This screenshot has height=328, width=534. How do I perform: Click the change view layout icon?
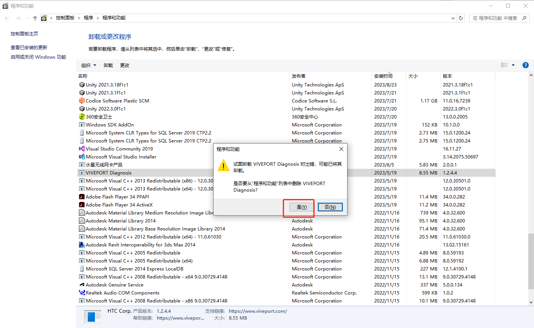coord(503,65)
